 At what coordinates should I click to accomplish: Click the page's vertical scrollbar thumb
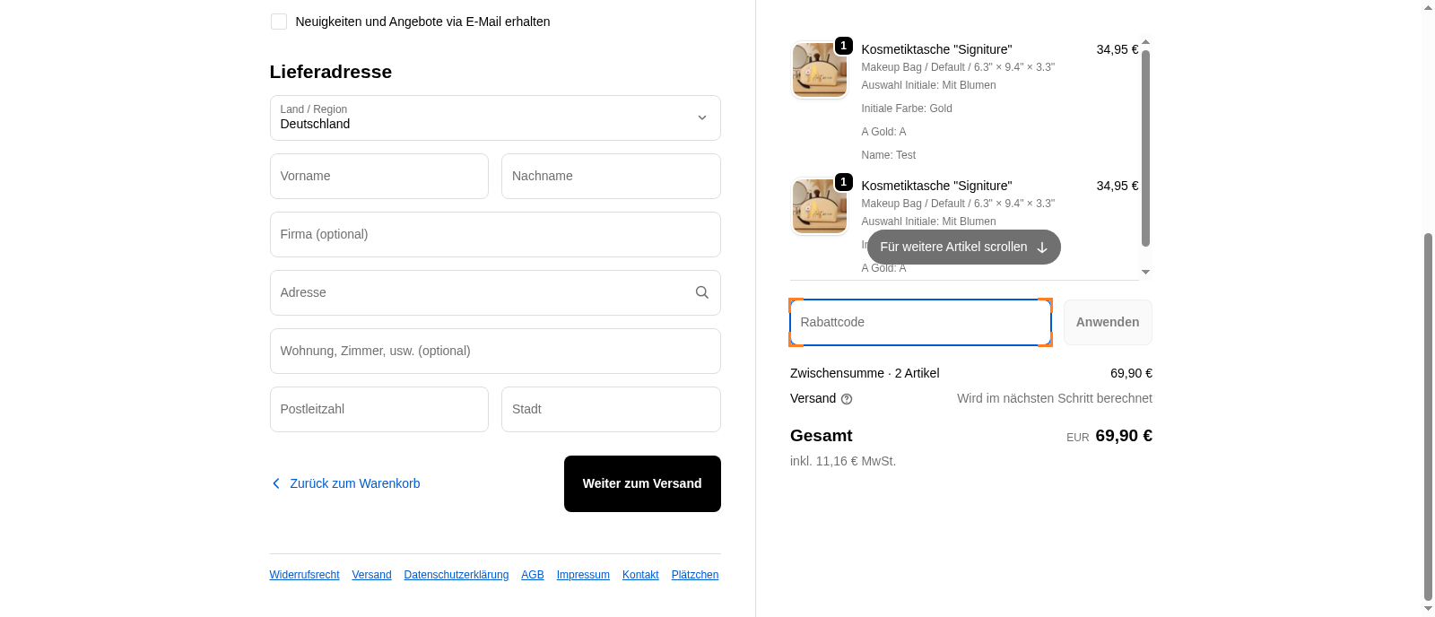(1428, 413)
